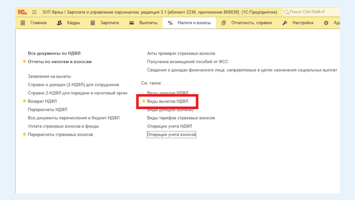Open Перерасчеты страховых взносов link

click(x=61, y=134)
